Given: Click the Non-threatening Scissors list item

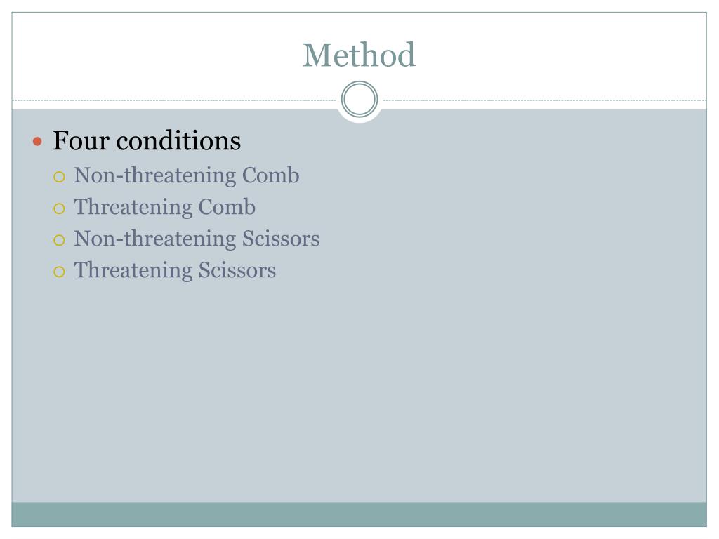Looking at the screenshot, I should point(197,239).
